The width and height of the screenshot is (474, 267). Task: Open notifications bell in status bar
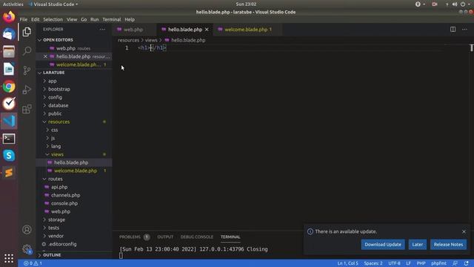pos(466,263)
